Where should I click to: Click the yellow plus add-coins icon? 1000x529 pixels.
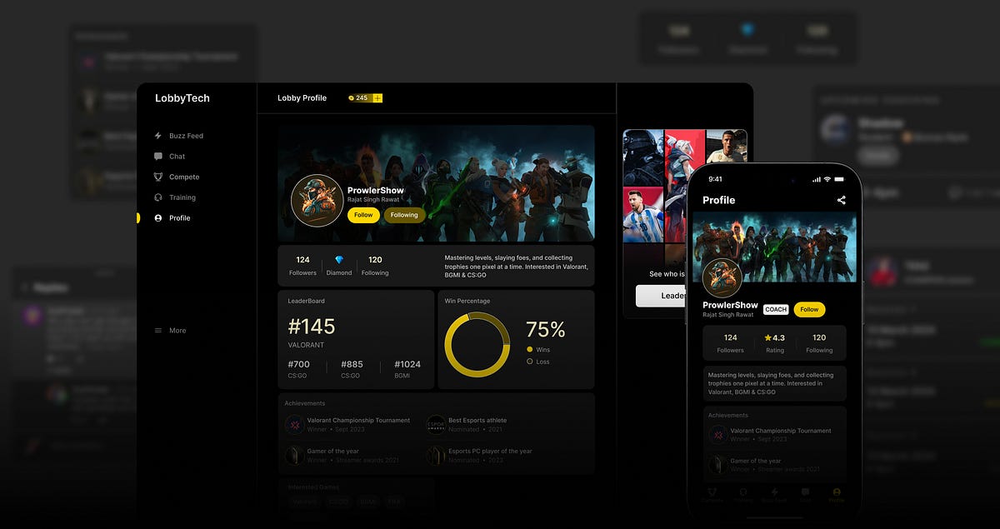pyautogui.click(x=377, y=98)
